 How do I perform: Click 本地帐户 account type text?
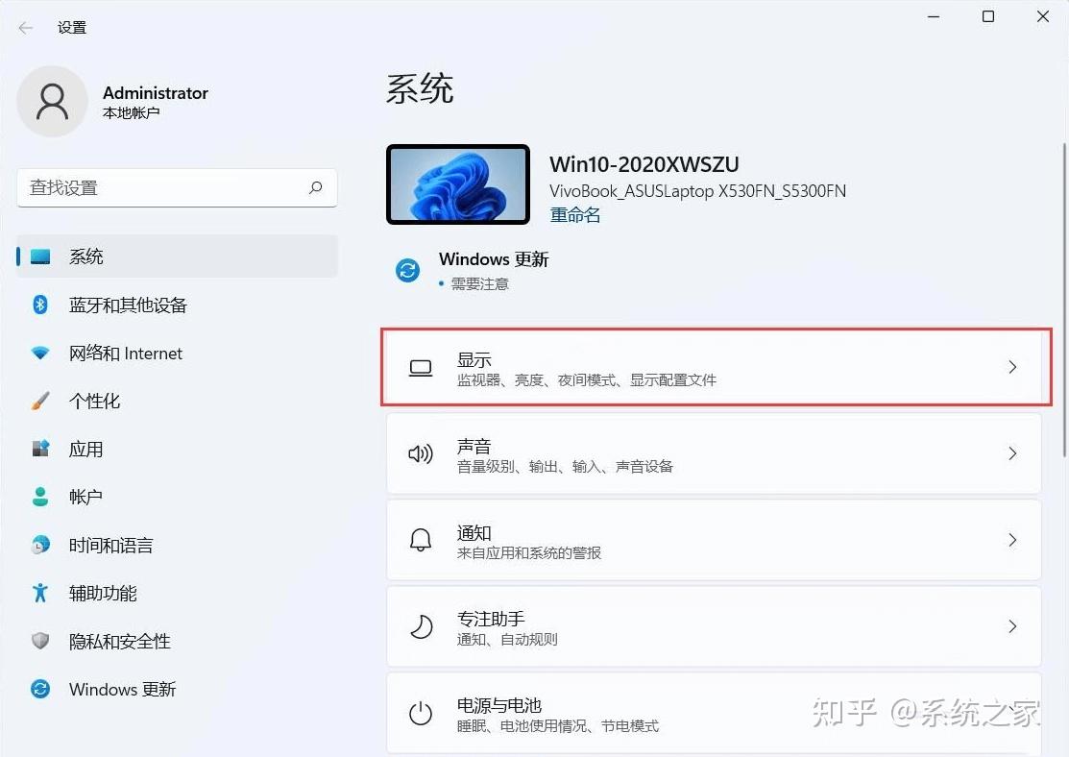[131, 112]
